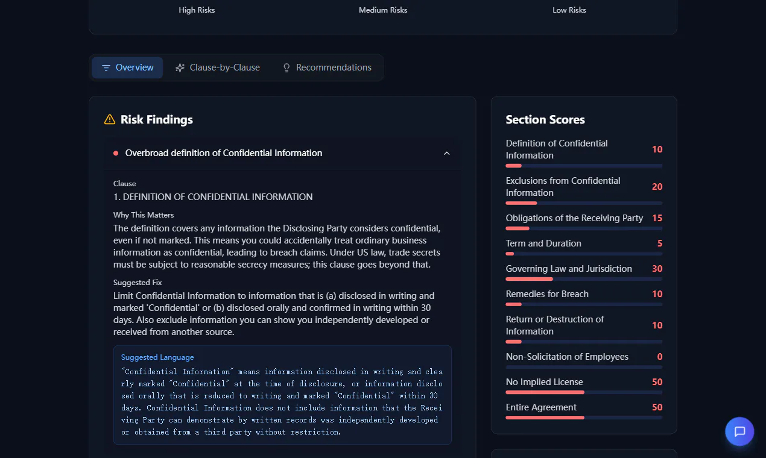Select the Exclusions from Confidential Information row
The width and height of the screenshot is (766, 458).
(x=584, y=190)
